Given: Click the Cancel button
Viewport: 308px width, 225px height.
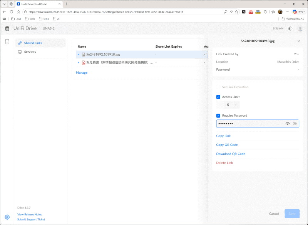Looking at the screenshot, I should pos(274,213).
